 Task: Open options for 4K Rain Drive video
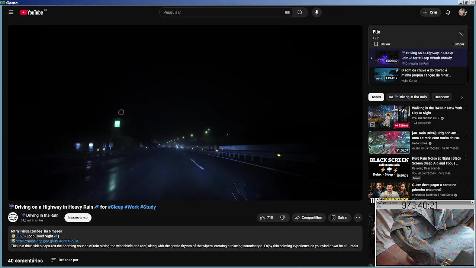466,134
